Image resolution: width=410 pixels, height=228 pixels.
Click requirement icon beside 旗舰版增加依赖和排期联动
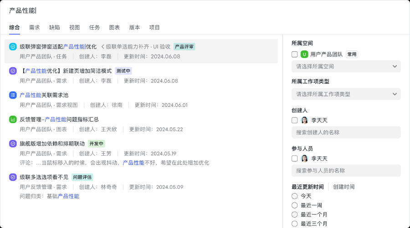[13, 144]
